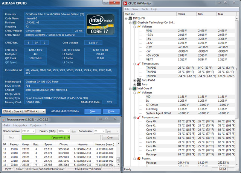Select the LLC/Ring voltage row

190,109
